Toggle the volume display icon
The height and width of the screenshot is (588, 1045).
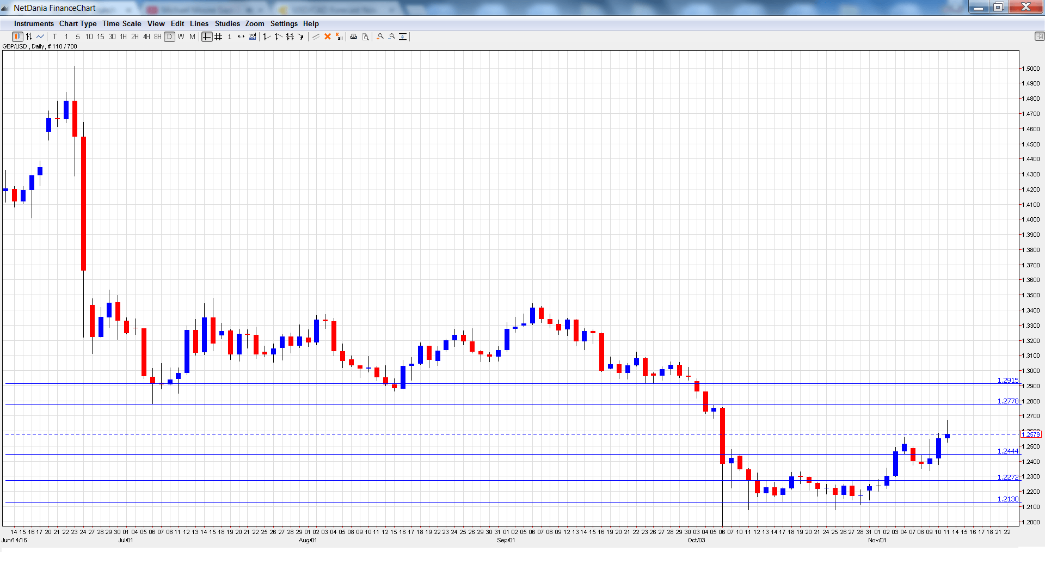click(x=253, y=36)
